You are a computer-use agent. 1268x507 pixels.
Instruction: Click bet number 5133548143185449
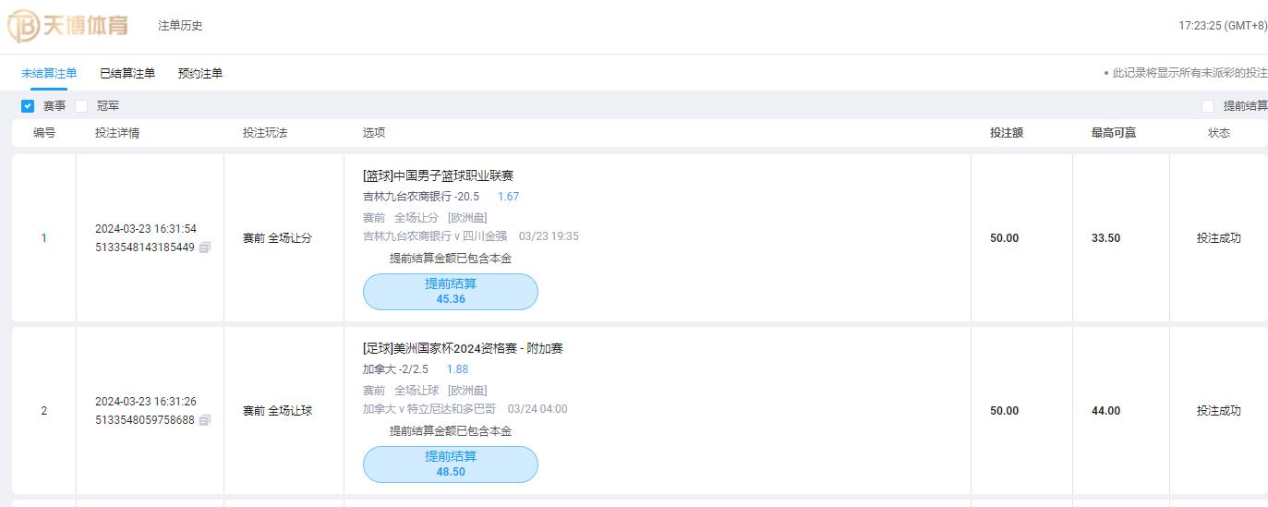pos(145,247)
